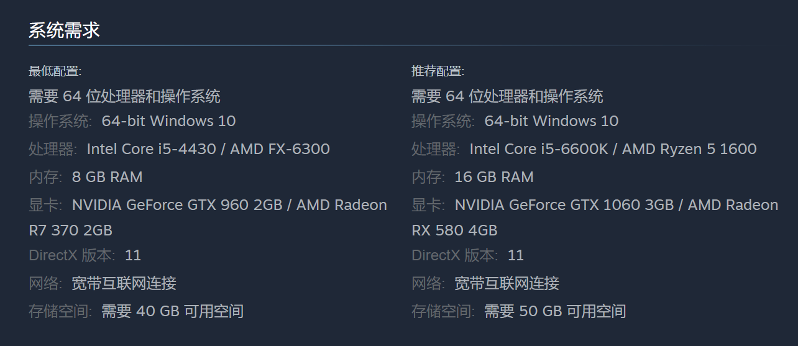Click the GeForce GTX 960 2GB graphics line

[177, 205]
